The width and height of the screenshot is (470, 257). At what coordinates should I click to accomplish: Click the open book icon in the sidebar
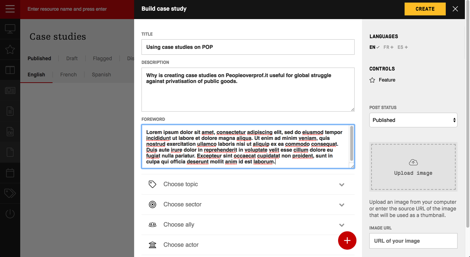pos(10,70)
